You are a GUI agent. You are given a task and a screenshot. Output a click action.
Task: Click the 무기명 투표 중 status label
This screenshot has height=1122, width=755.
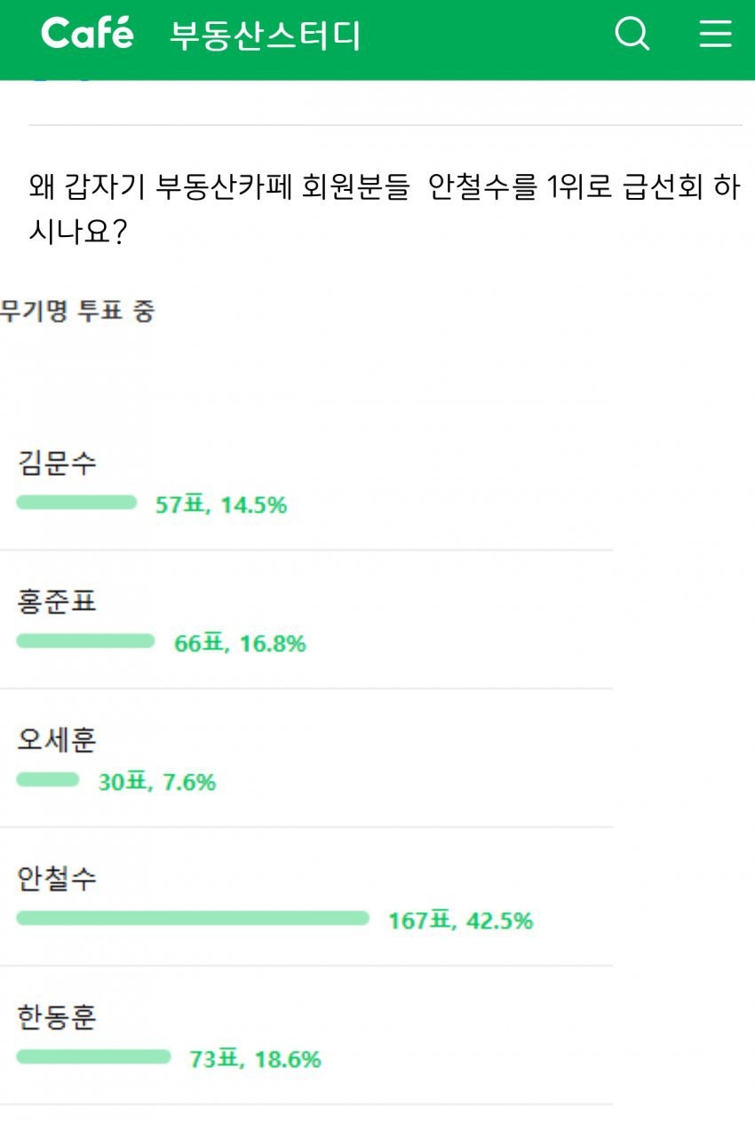[76, 312]
